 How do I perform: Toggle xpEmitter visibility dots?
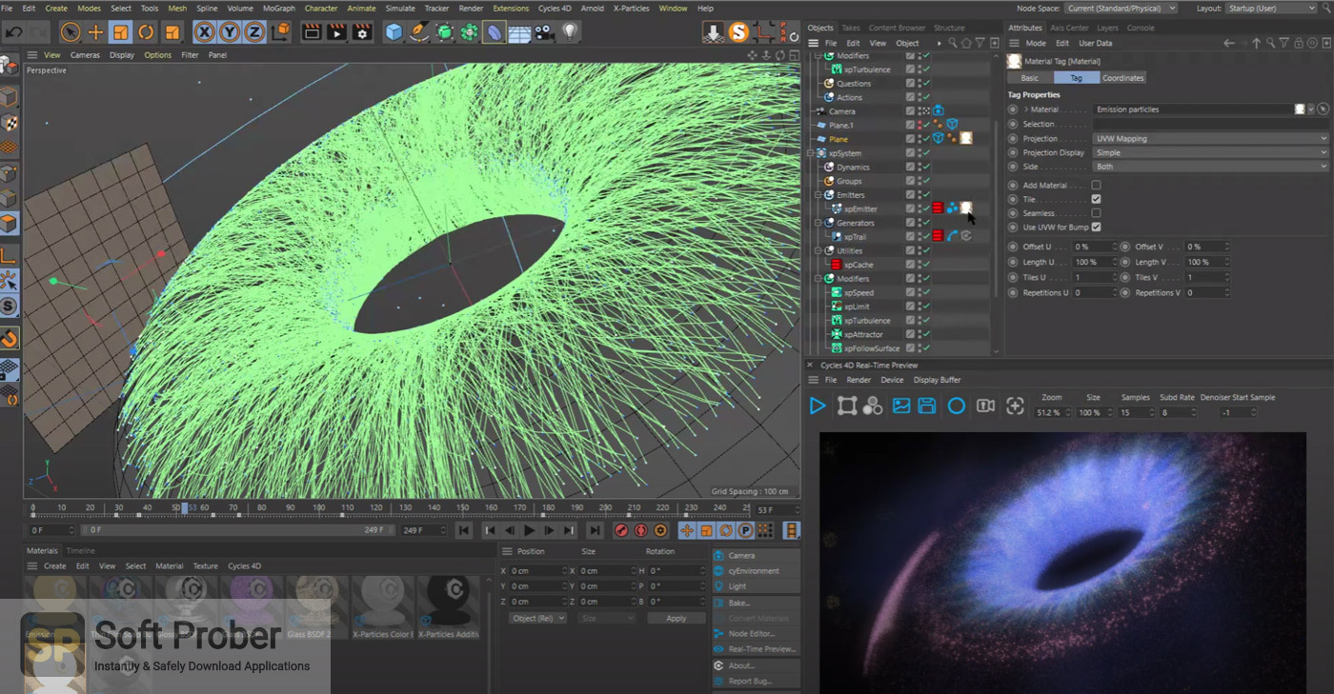[920, 208]
